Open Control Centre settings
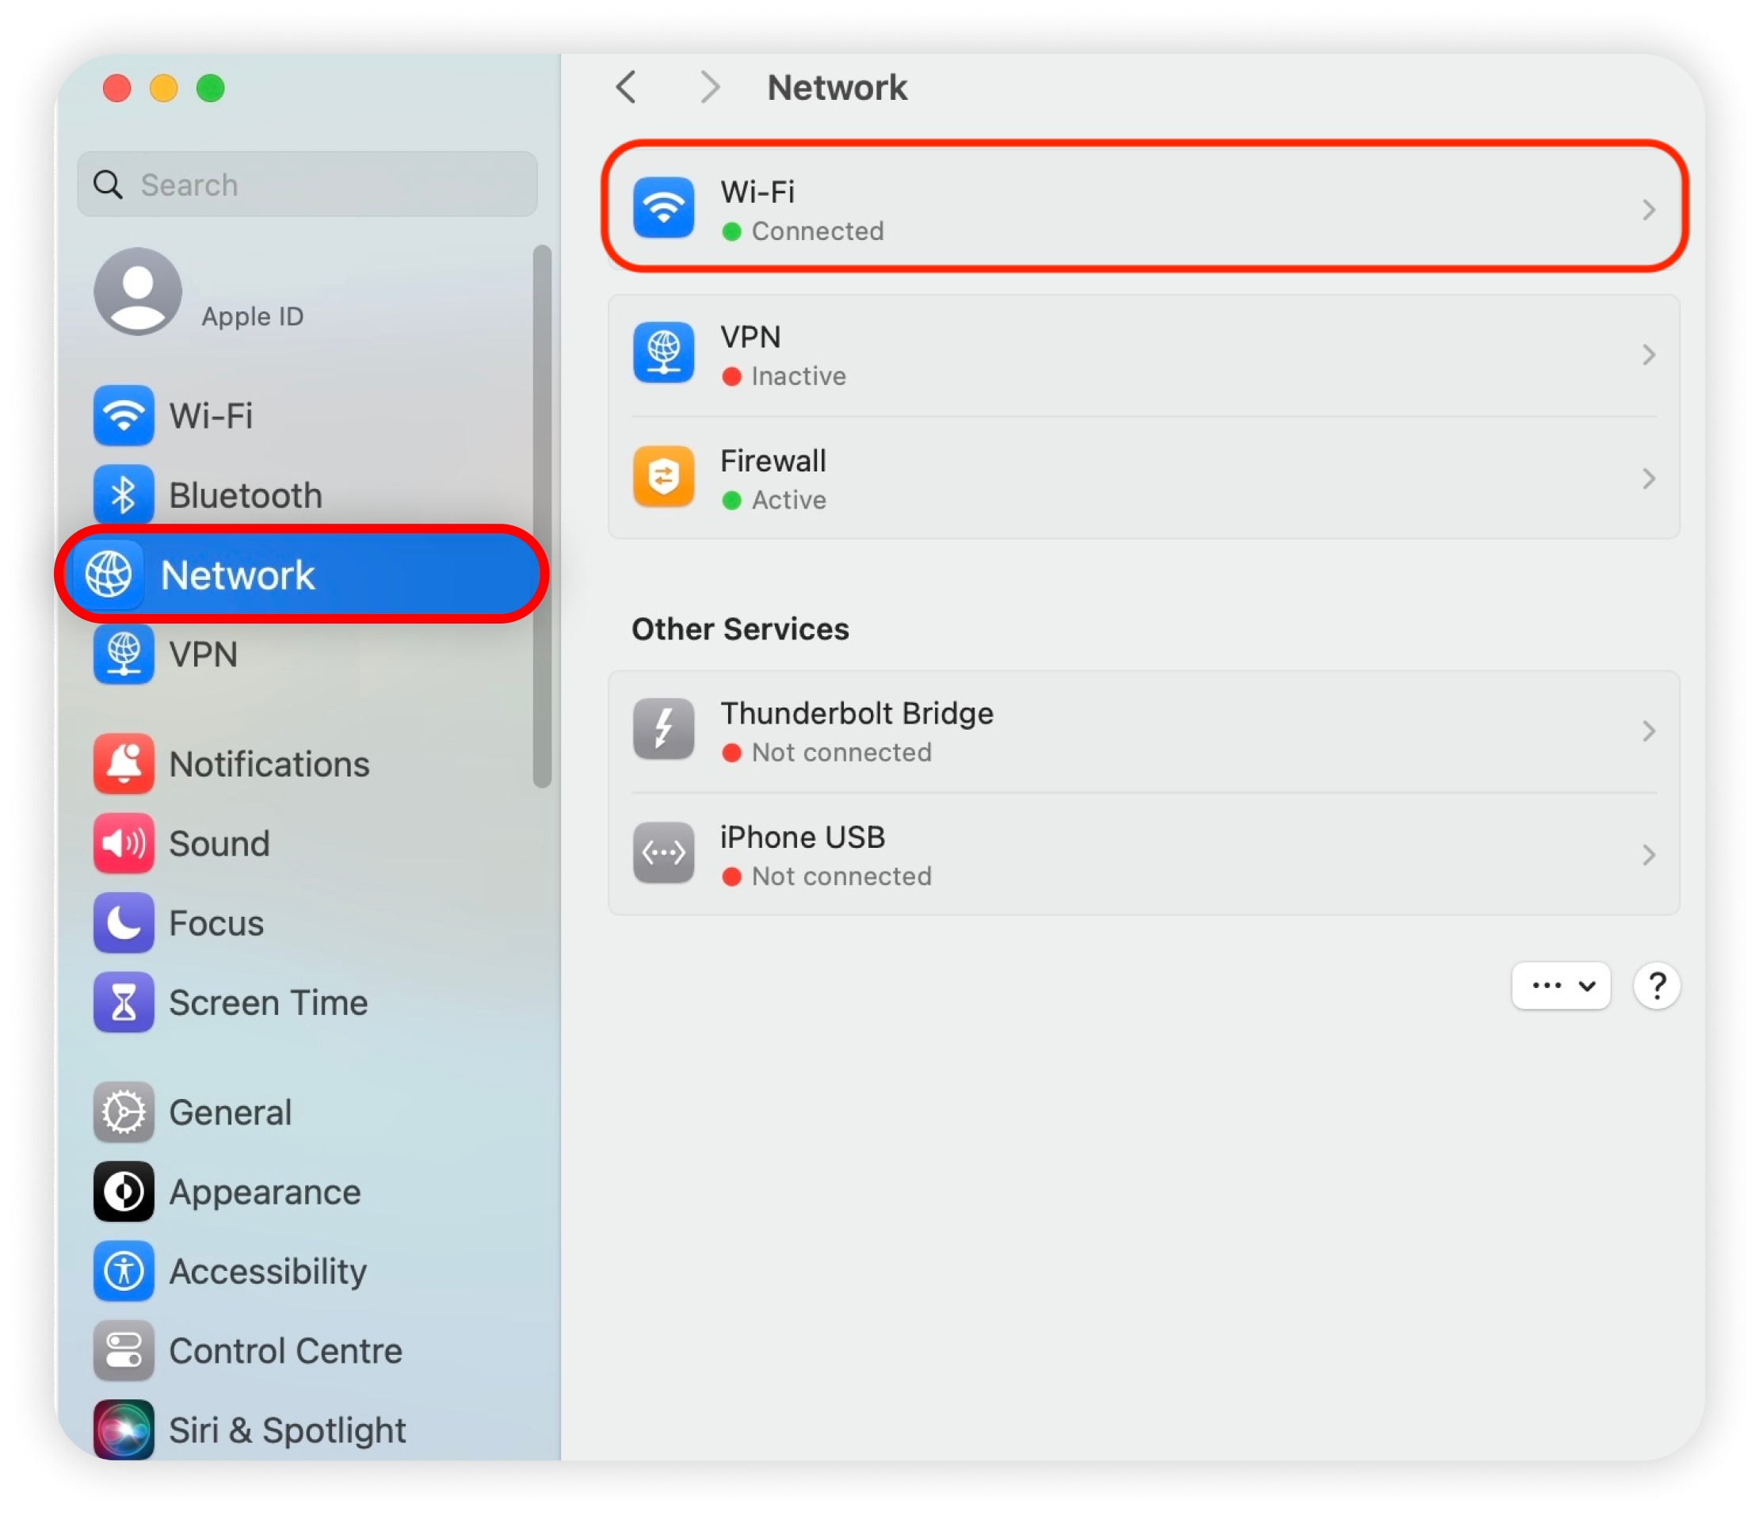Screen dimensions: 1759x1515 tap(284, 1351)
